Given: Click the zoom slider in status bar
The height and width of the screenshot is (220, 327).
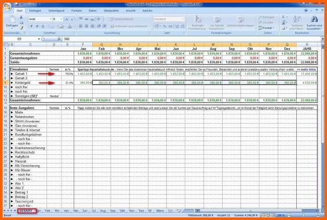Looking at the screenshot, I should point(303,216).
